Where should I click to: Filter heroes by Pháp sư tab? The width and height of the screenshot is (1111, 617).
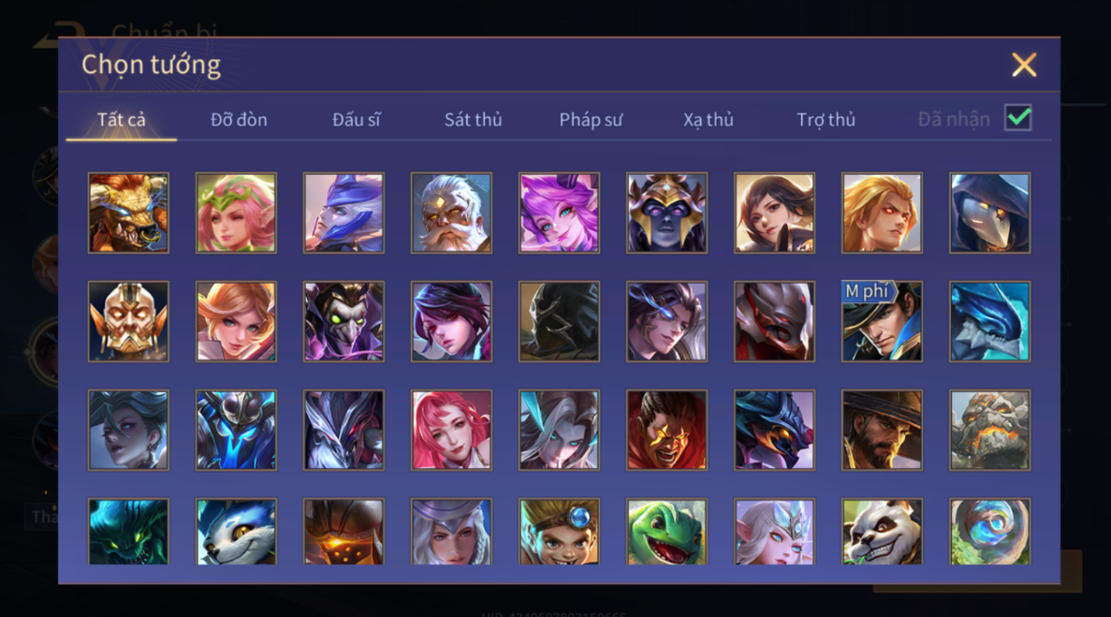(x=591, y=120)
